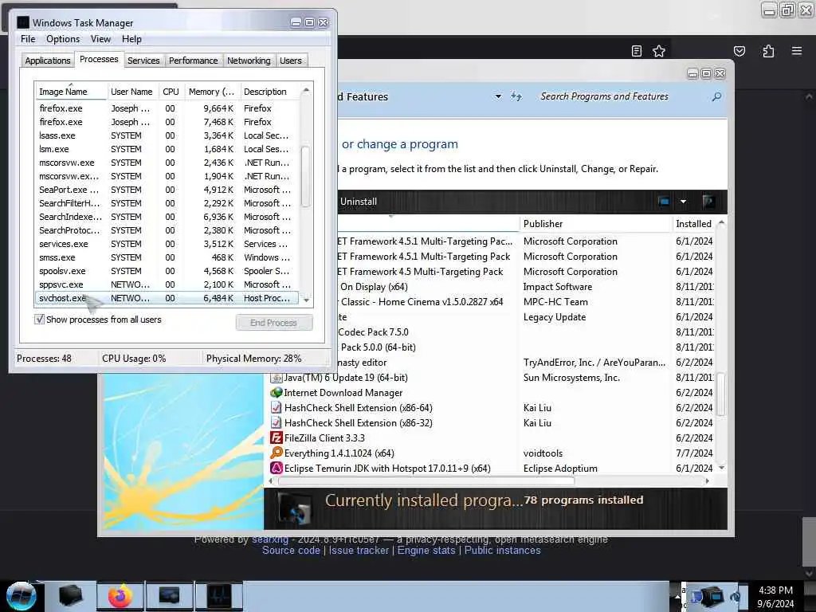Click the End Process button
The image size is (816, 612).
point(274,323)
